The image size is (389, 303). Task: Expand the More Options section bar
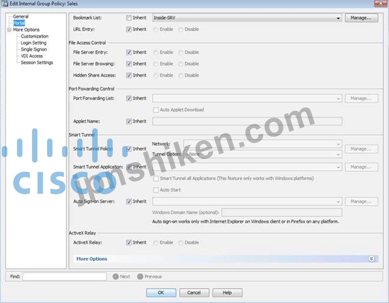226,258
